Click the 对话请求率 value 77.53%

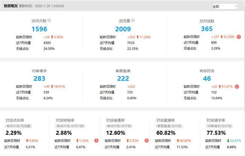tap(216, 133)
